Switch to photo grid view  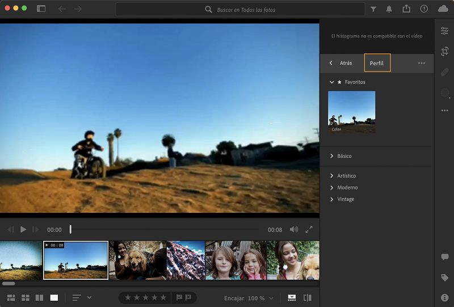coord(11,297)
